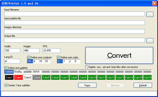
Task: Select the gray Color4 swatch
Action: [x=37, y=77]
